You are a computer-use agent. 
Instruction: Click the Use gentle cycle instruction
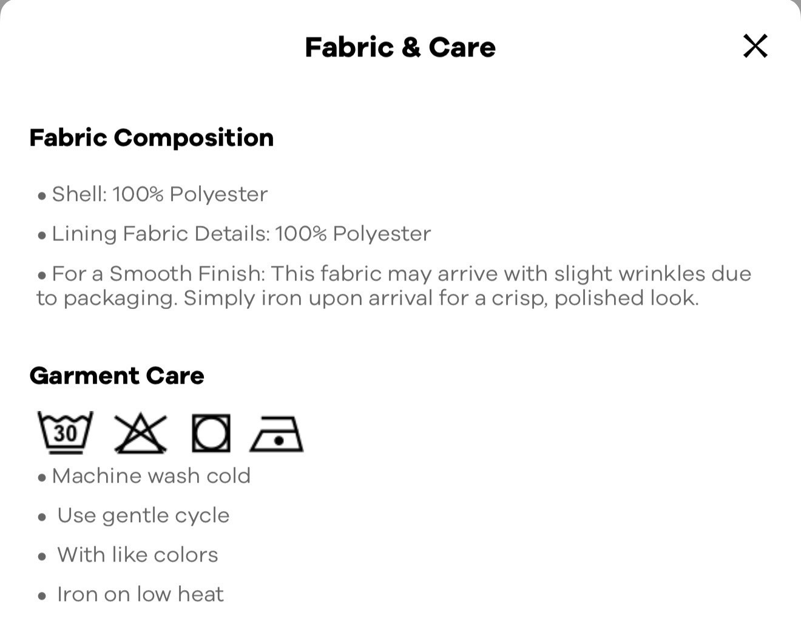[x=143, y=515]
